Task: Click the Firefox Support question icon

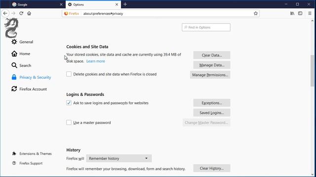Action: [x=14, y=163]
